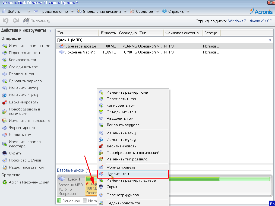
Task: Expand the arrow next to Управление дисками
Action: click(x=125, y=12)
